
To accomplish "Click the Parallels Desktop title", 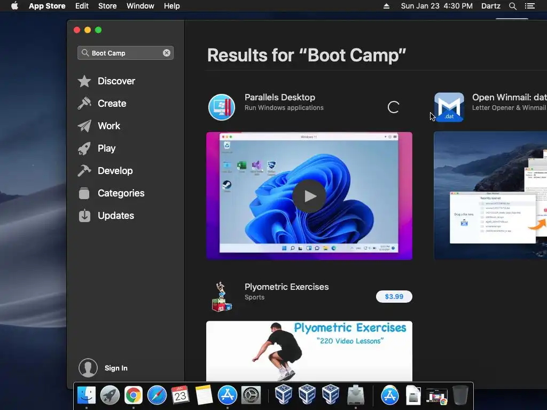I will (280, 97).
